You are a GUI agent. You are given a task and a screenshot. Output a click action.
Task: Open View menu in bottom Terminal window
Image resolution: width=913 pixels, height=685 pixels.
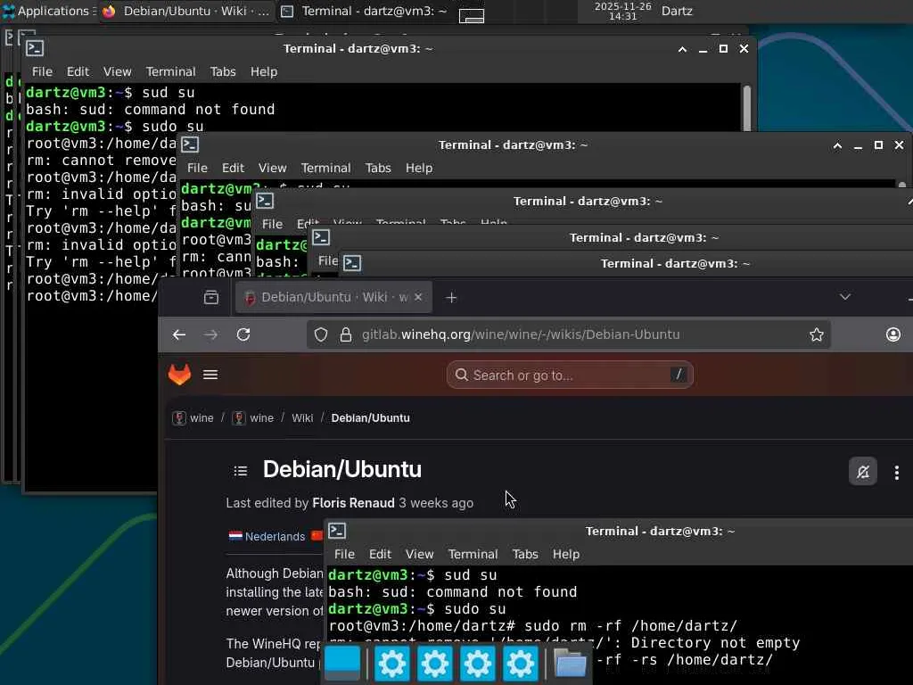(x=420, y=554)
